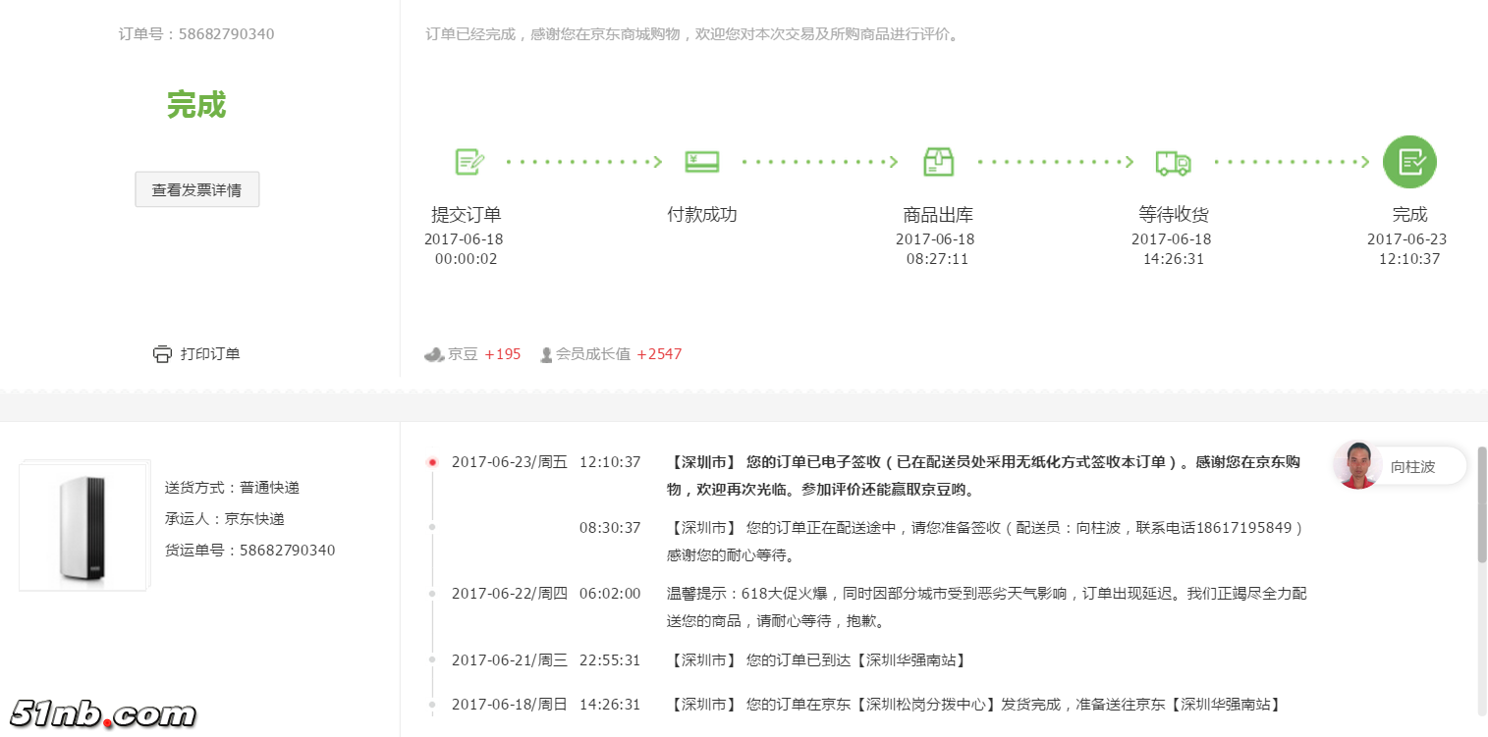Click the product thumbnail image
Viewport: 1488px width, 737px height.
pyautogui.click(x=83, y=527)
